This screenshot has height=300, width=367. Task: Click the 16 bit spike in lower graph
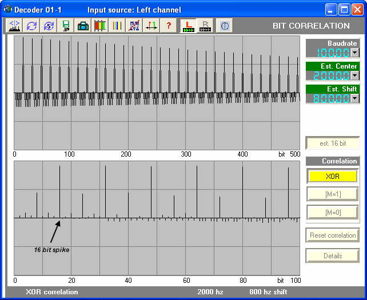[x=60, y=191]
